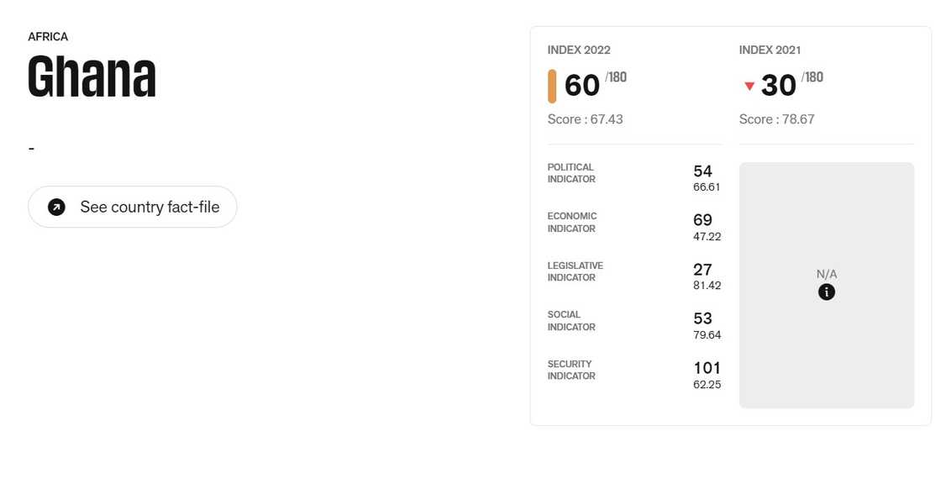
Task: Click the INDEX 2021 heading
Action: 770,50
